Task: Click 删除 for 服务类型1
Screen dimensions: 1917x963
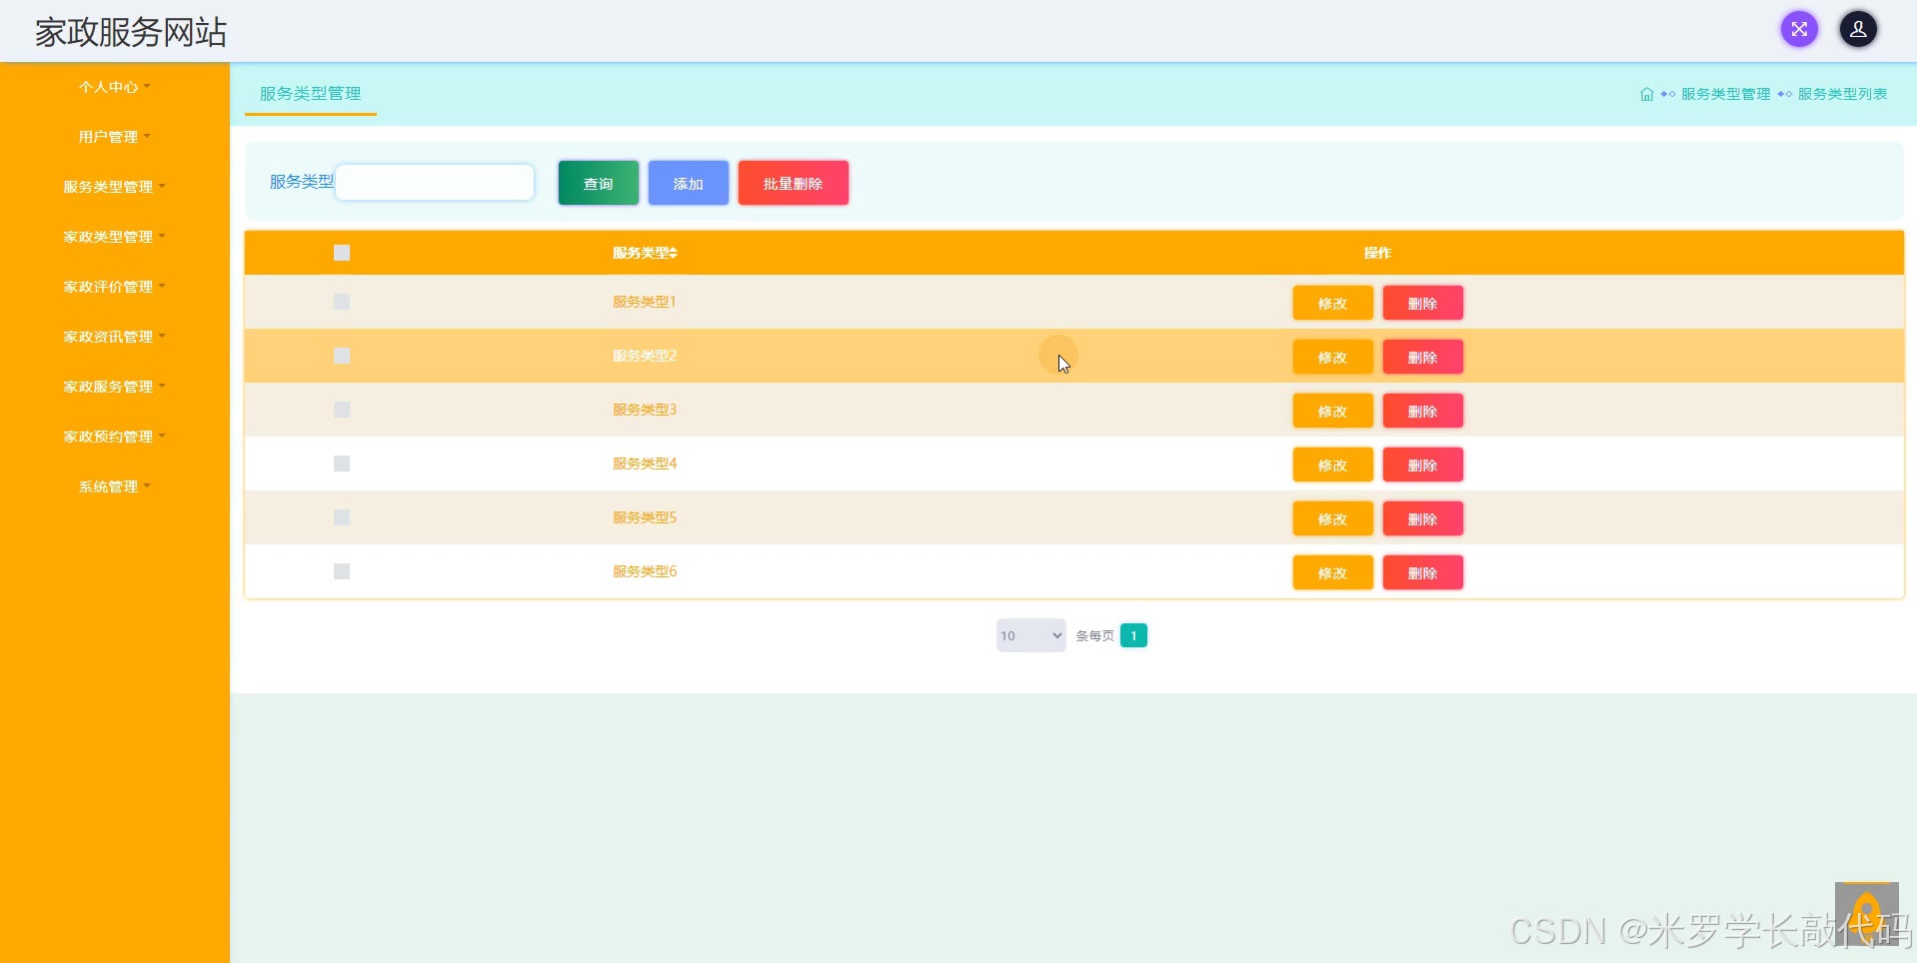Action: tap(1422, 303)
